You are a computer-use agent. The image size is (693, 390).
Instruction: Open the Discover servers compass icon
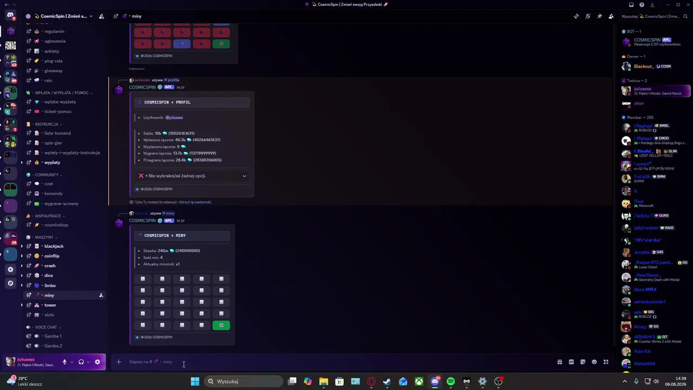pos(10,283)
